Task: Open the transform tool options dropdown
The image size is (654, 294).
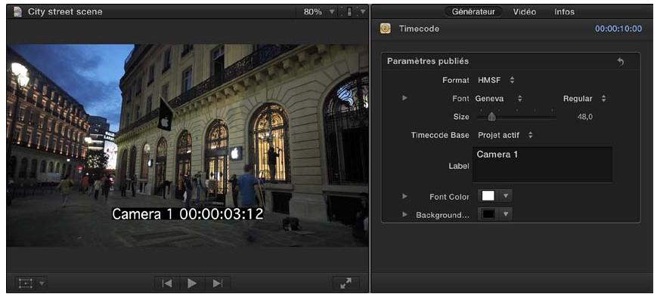Action: [x=42, y=283]
